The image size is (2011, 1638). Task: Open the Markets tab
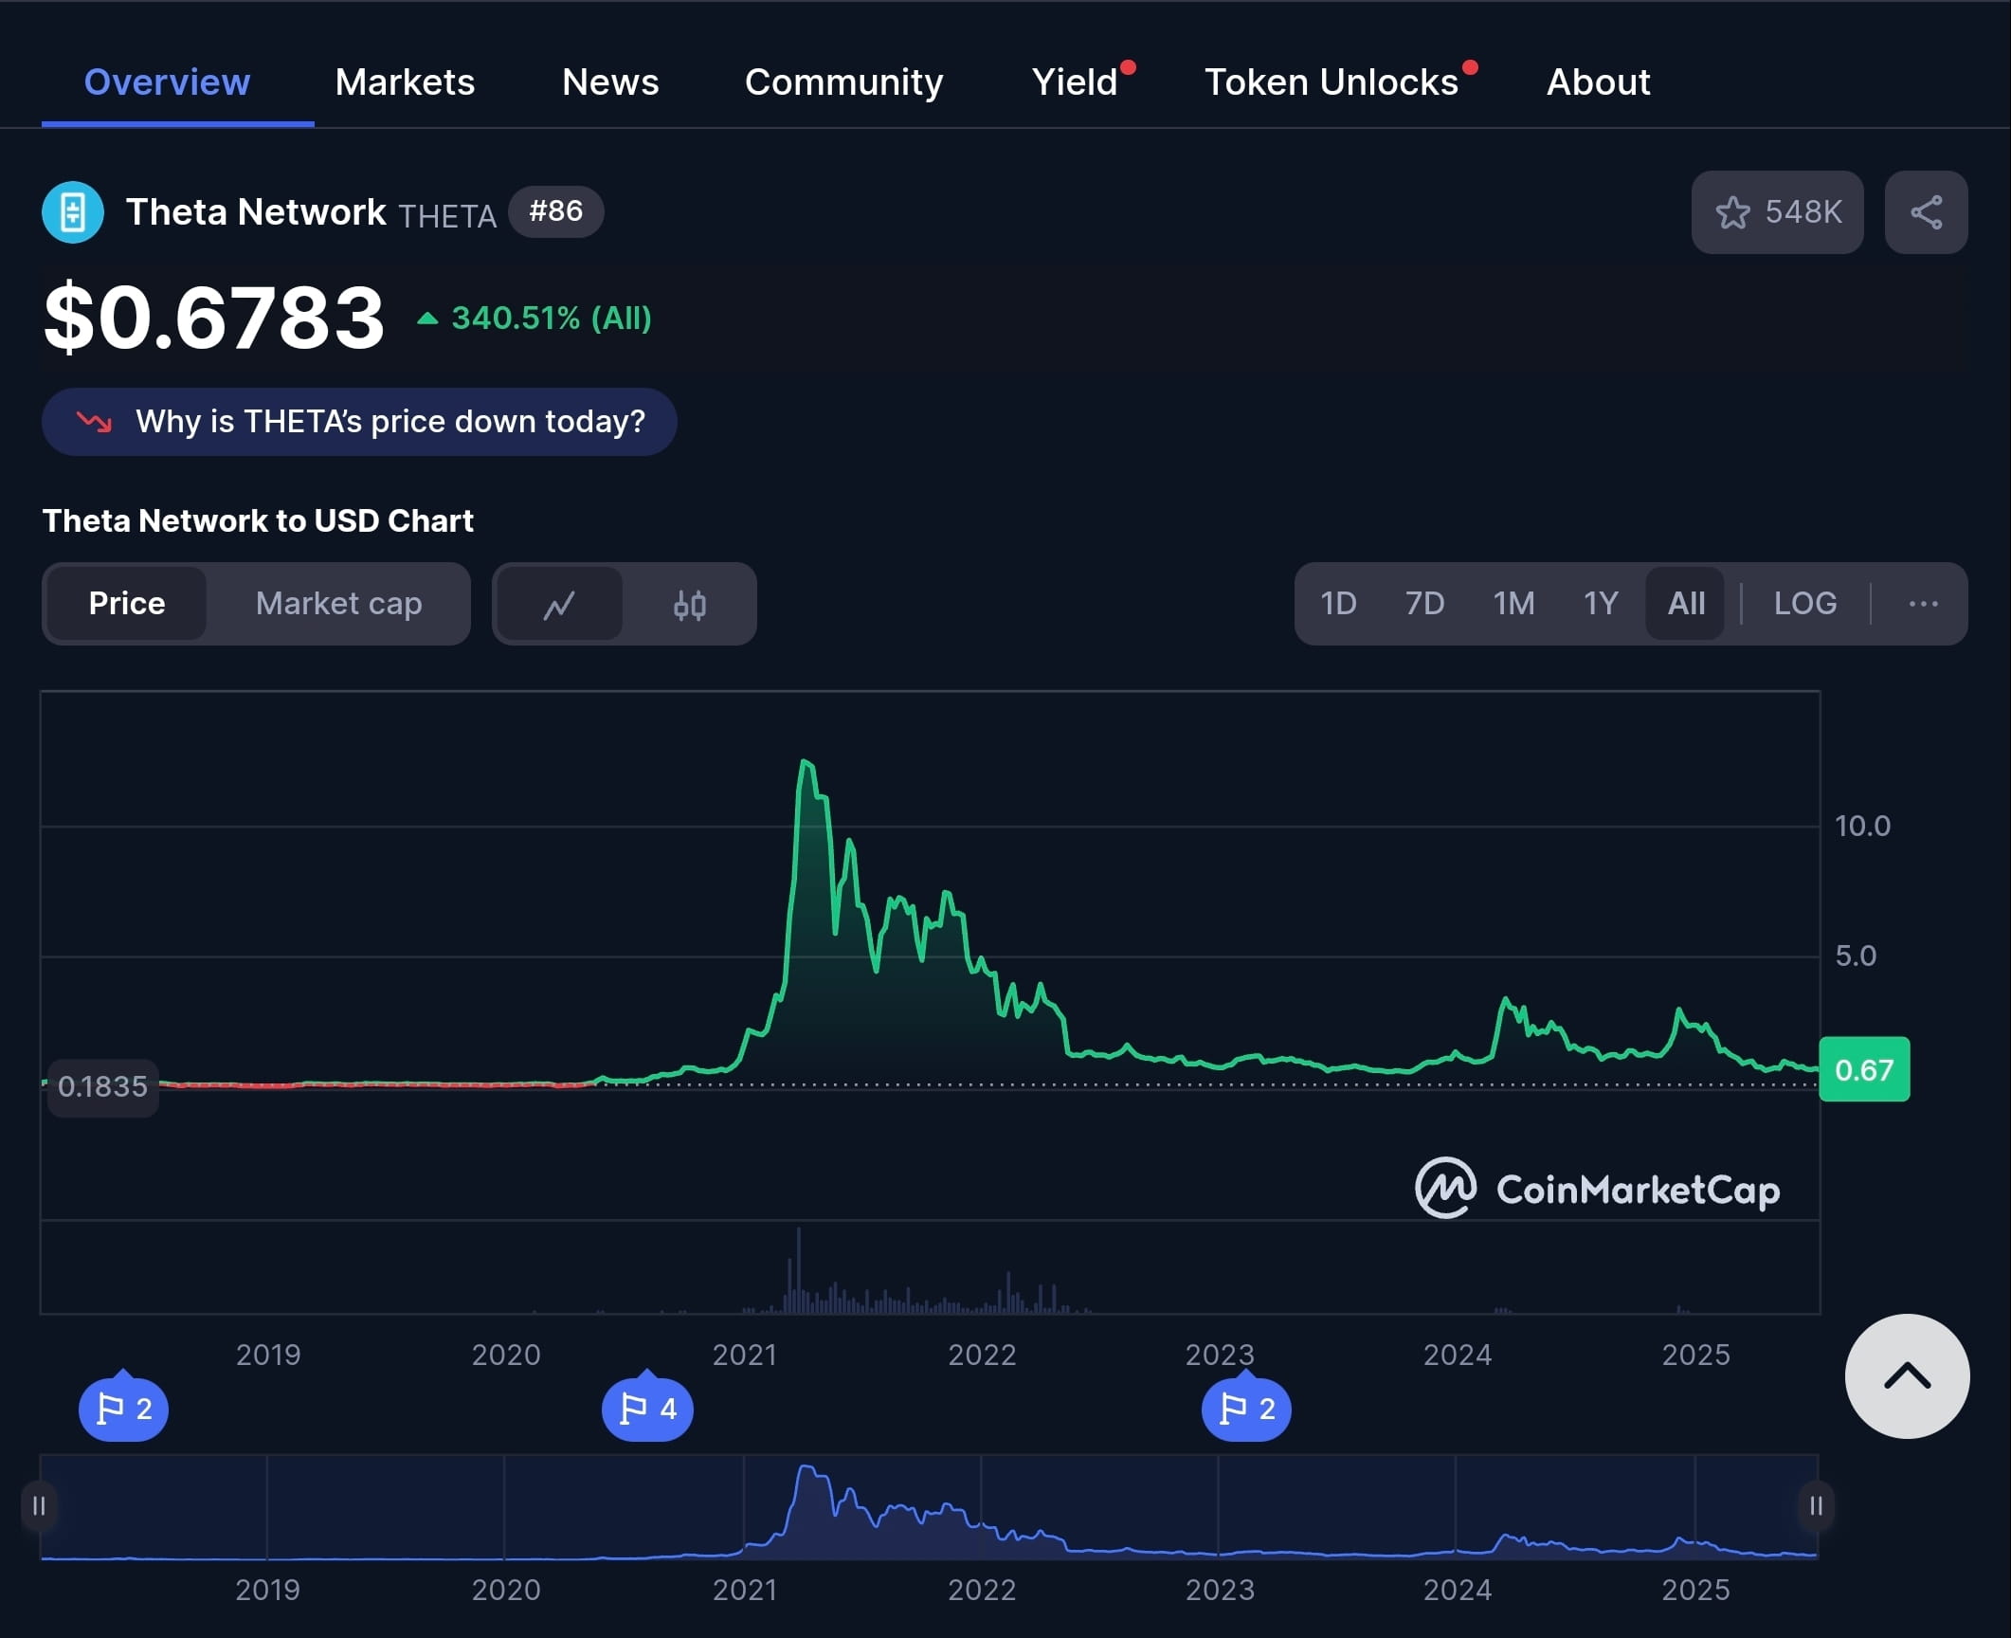[405, 82]
